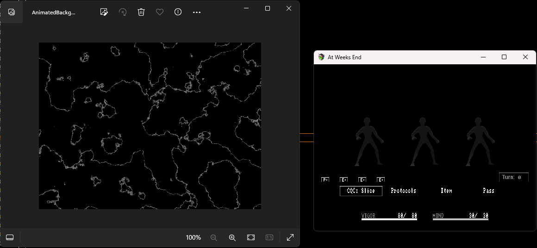Click the fit to window icon

coord(251,237)
